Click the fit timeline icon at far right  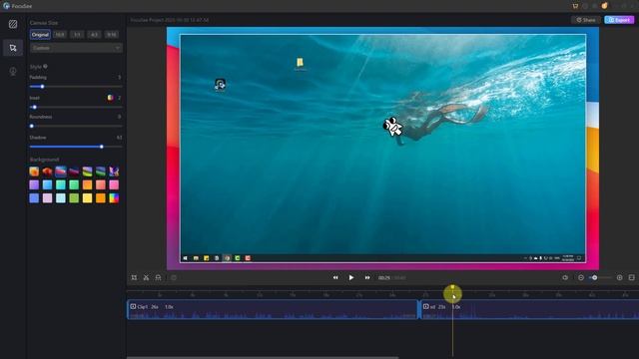click(x=632, y=277)
